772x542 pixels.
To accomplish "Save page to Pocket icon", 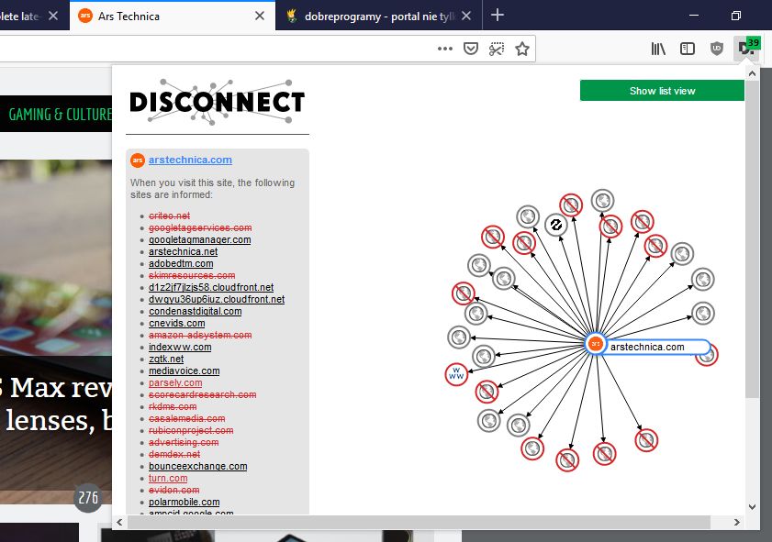I will click(471, 49).
